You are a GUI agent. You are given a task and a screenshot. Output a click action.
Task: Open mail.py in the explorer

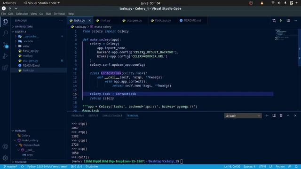tap(28, 56)
